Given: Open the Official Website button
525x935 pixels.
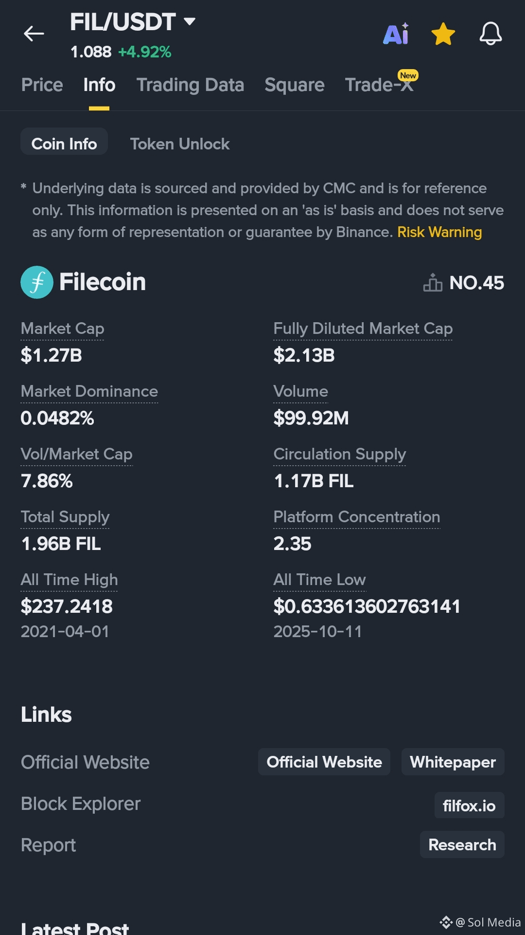Looking at the screenshot, I should tap(324, 762).
